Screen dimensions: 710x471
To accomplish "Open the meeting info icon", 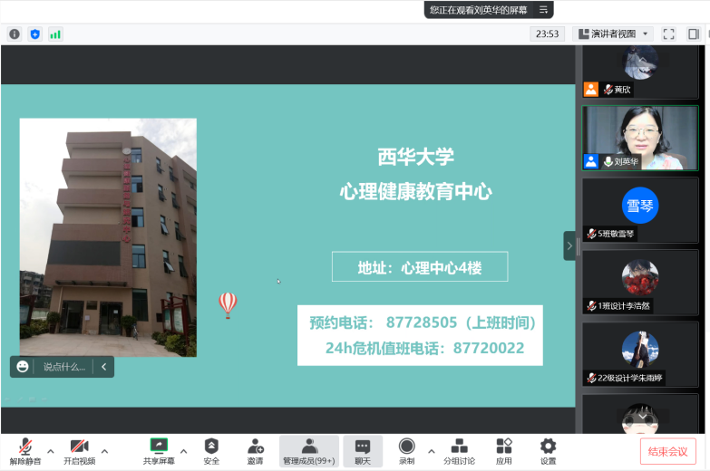I will pos(15,34).
